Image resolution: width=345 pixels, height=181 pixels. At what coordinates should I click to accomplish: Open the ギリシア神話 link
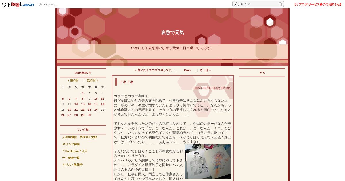pyautogui.click(x=71, y=144)
